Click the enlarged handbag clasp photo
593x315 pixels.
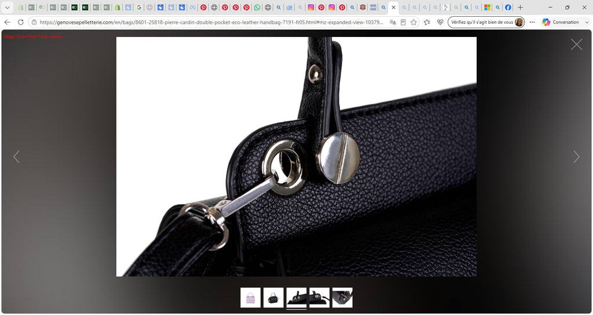point(296,157)
